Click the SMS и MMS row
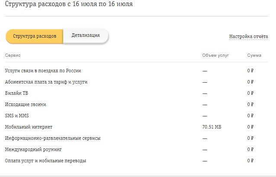276x177 pixels. [x=137, y=116]
